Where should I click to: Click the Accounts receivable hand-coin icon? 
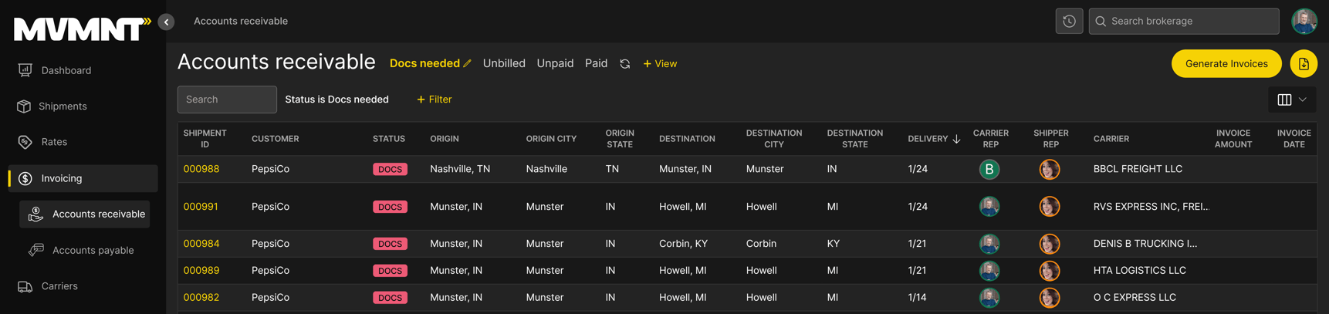click(x=36, y=214)
